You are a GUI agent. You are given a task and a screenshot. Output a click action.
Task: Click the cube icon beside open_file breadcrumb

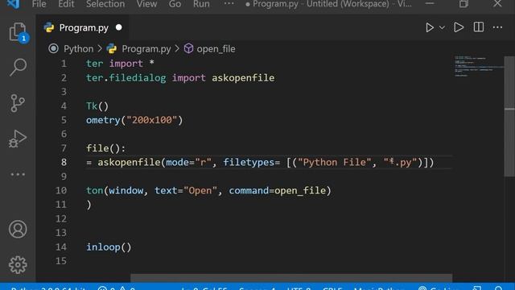[188, 48]
